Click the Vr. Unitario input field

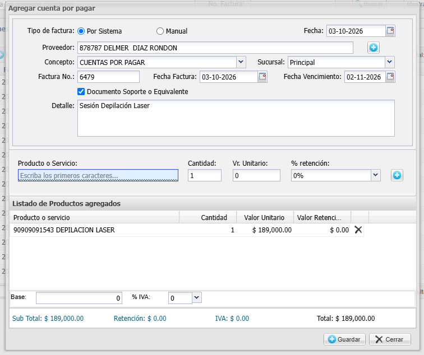tap(256, 175)
